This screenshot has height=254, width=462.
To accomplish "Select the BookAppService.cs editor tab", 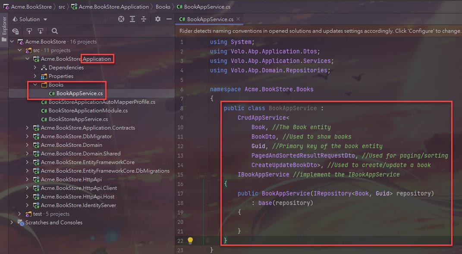I will [210, 19].
